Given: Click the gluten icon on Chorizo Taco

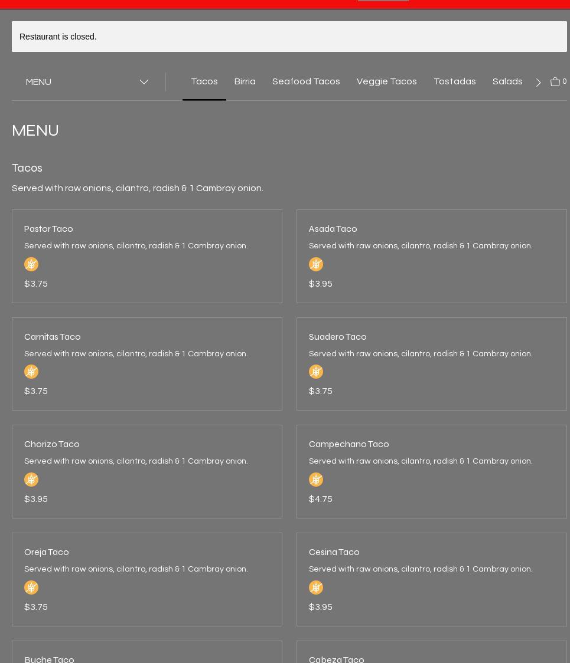Looking at the screenshot, I should click(31, 480).
